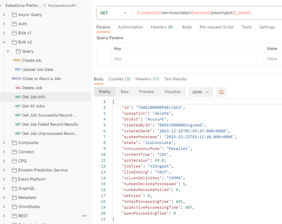282x224 pixels.
Task: Select the GET Get Job Info request
Action: [x=45, y=97]
